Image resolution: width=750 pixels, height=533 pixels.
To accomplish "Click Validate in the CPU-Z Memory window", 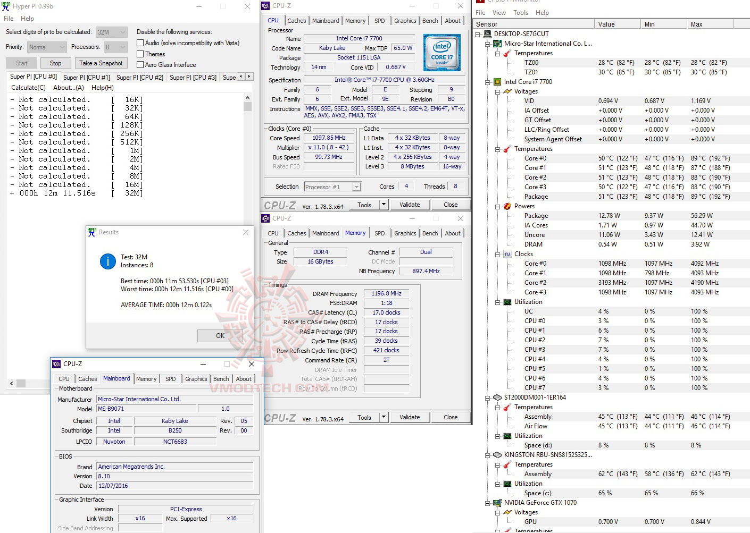I will click(410, 417).
